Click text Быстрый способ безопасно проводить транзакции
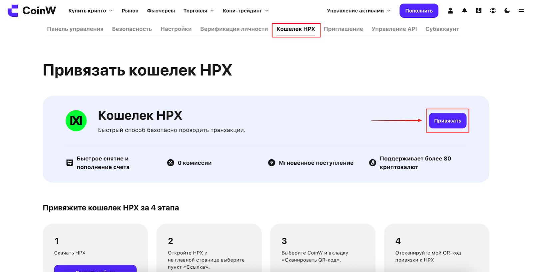 tap(172, 130)
